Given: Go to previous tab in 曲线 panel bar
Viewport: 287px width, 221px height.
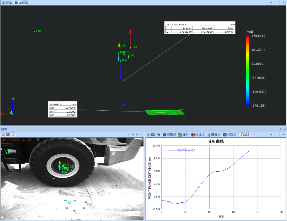Looking at the screenshot, I should click(276, 134).
